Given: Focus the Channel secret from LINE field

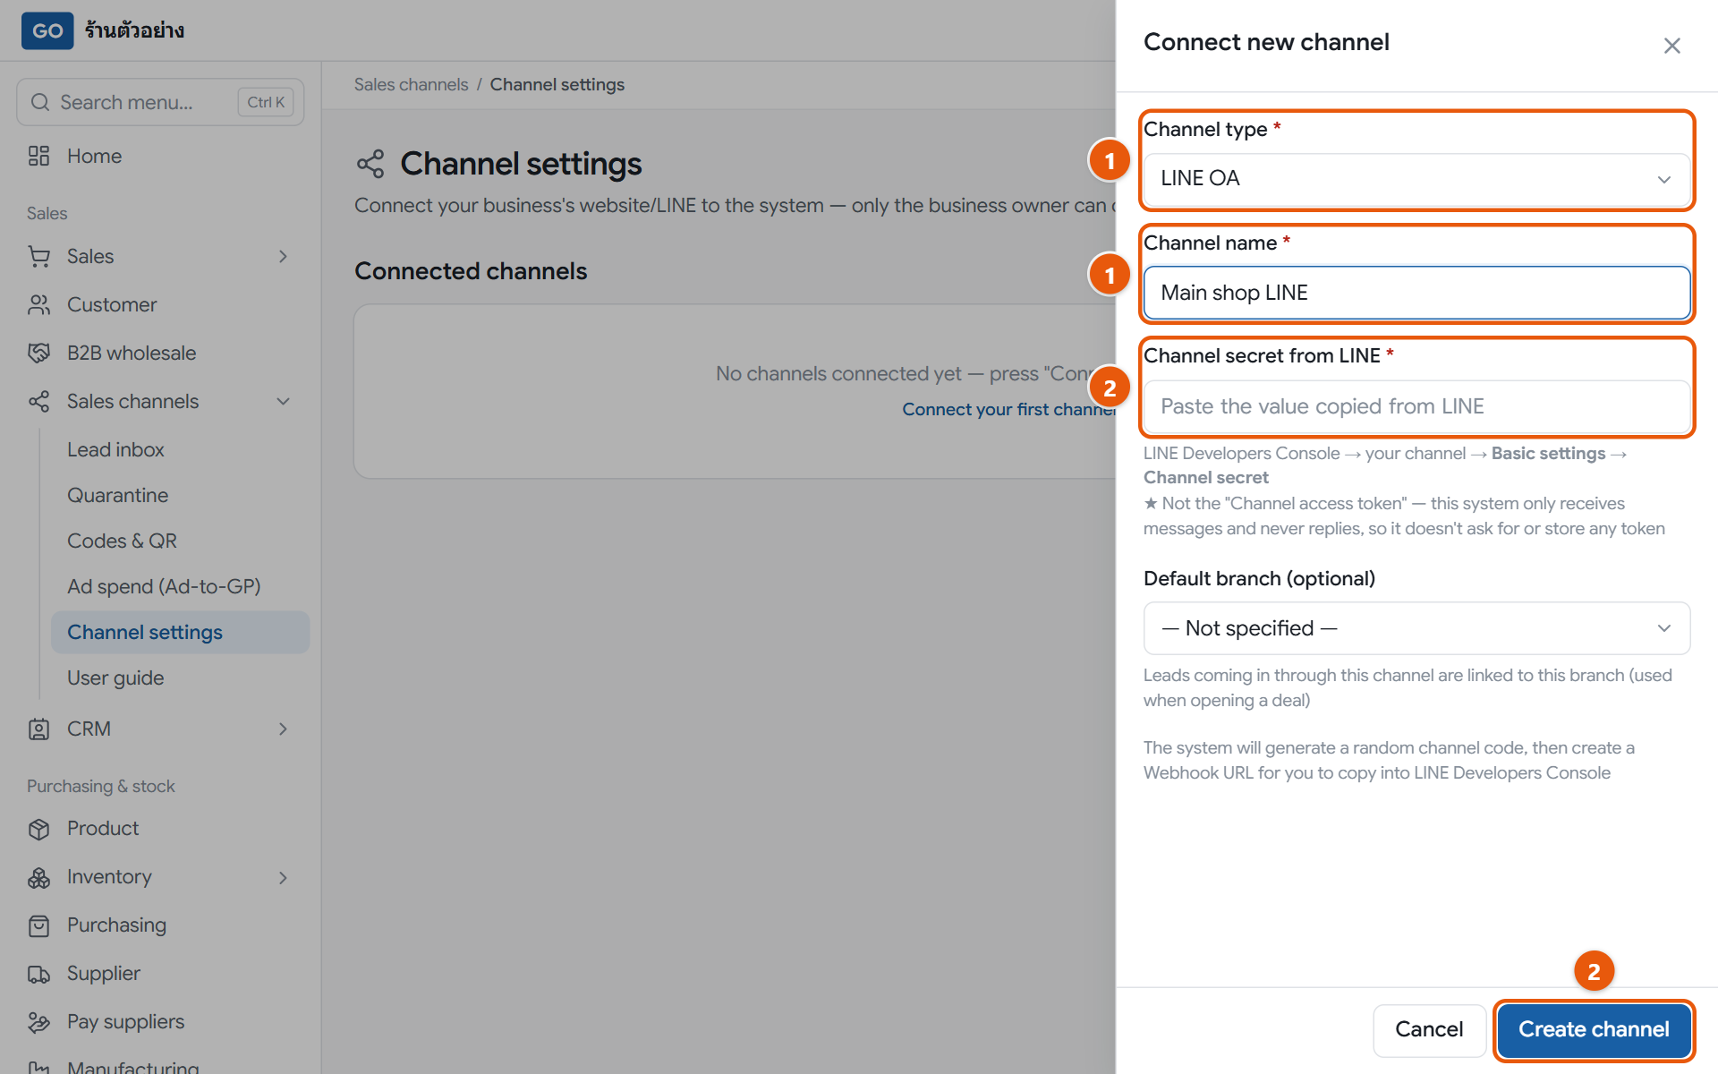Looking at the screenshot, I should [1416, 406].
